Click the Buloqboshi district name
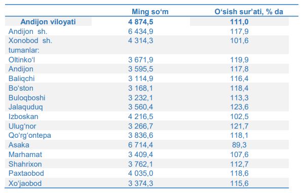 [27, 98]
